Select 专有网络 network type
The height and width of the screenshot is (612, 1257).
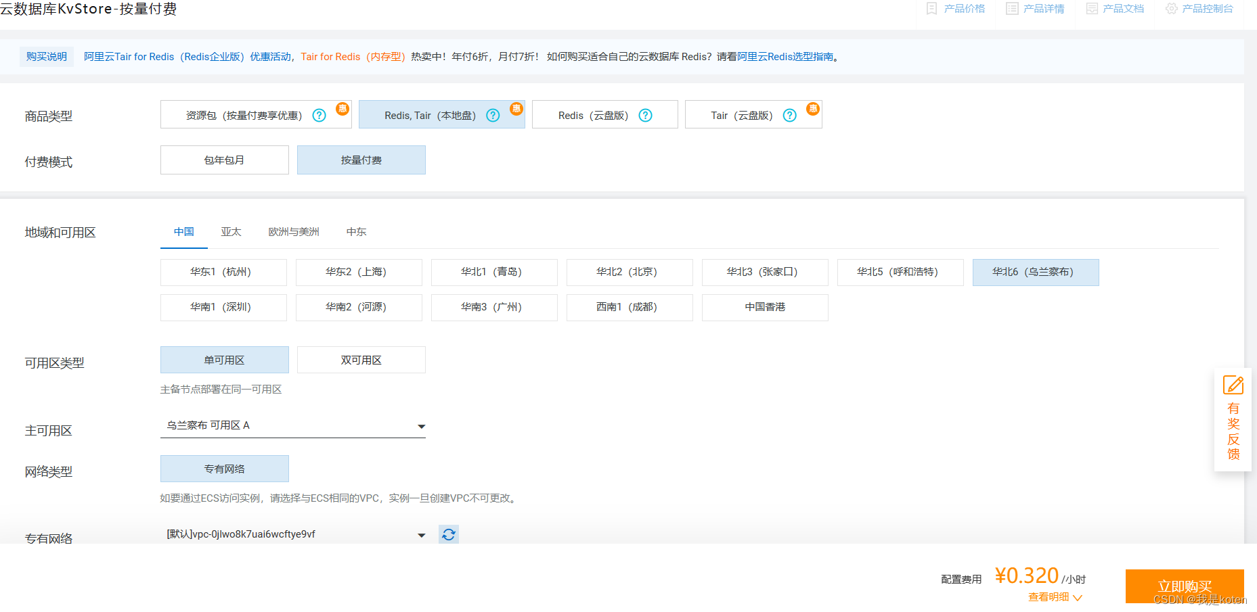(x=225, y=469)
